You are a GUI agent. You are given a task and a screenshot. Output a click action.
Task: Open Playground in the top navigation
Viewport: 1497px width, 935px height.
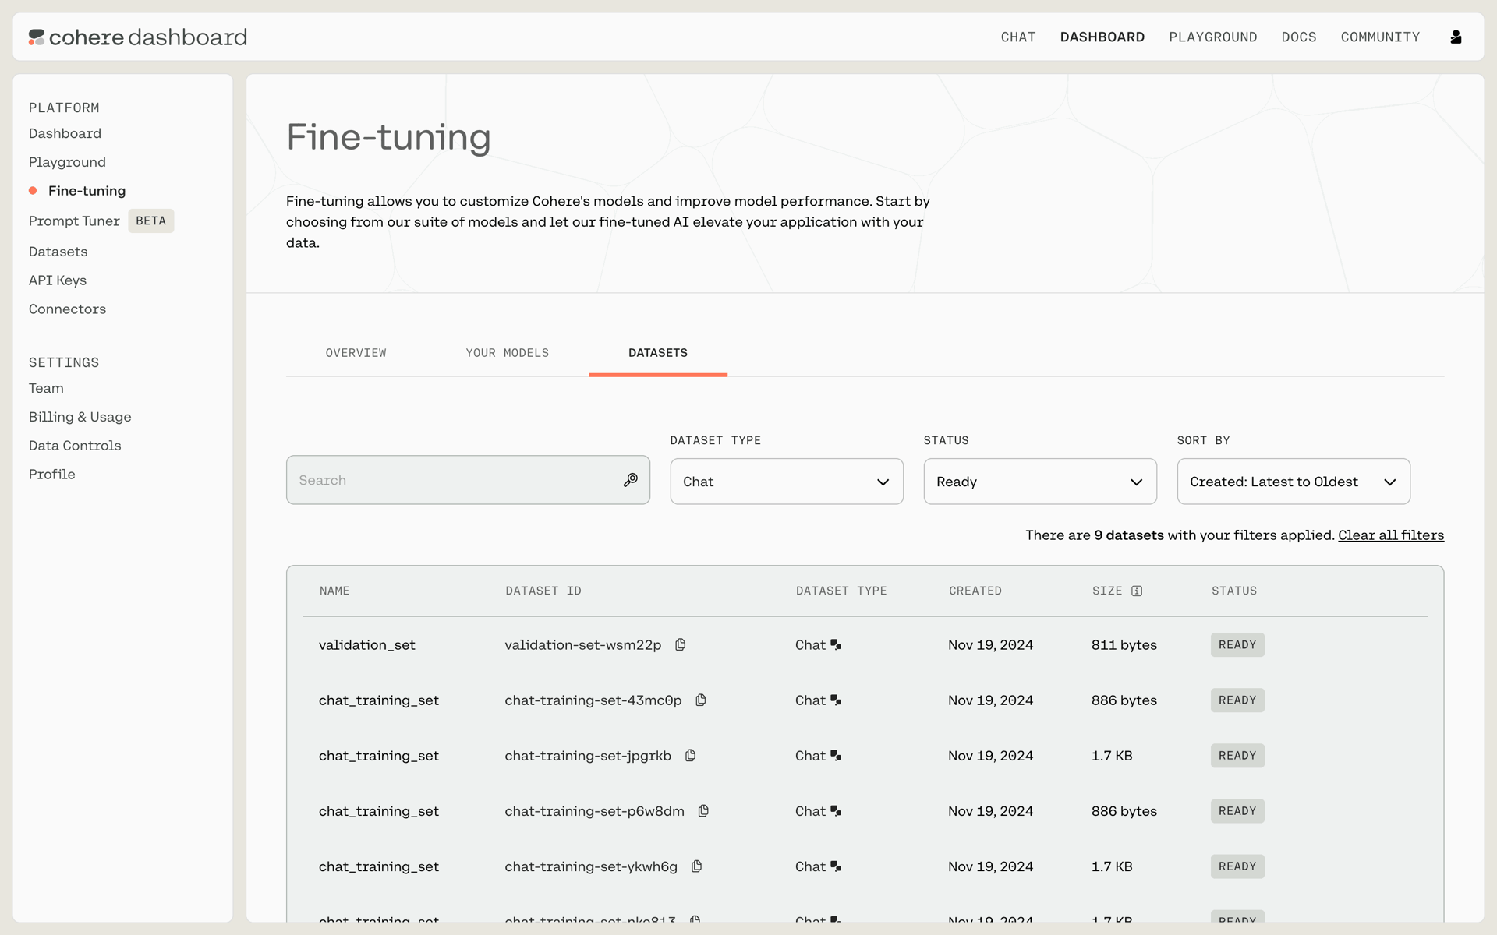click(x=1213, y=37)
